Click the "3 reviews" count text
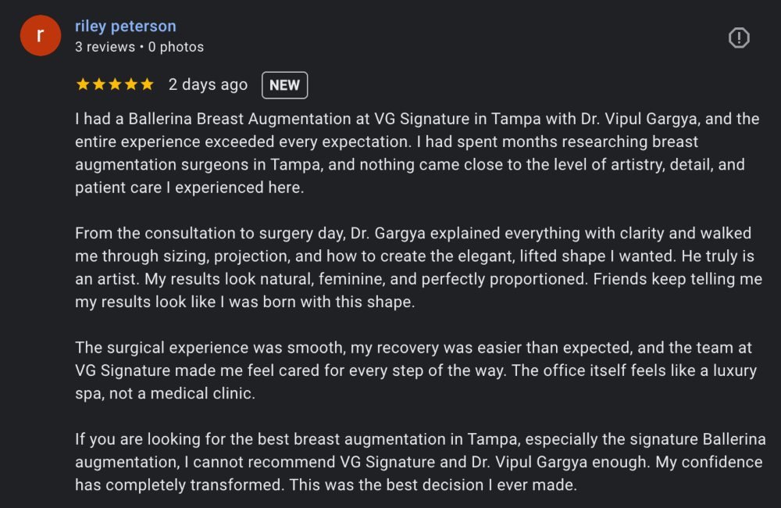 coord(105,47)
